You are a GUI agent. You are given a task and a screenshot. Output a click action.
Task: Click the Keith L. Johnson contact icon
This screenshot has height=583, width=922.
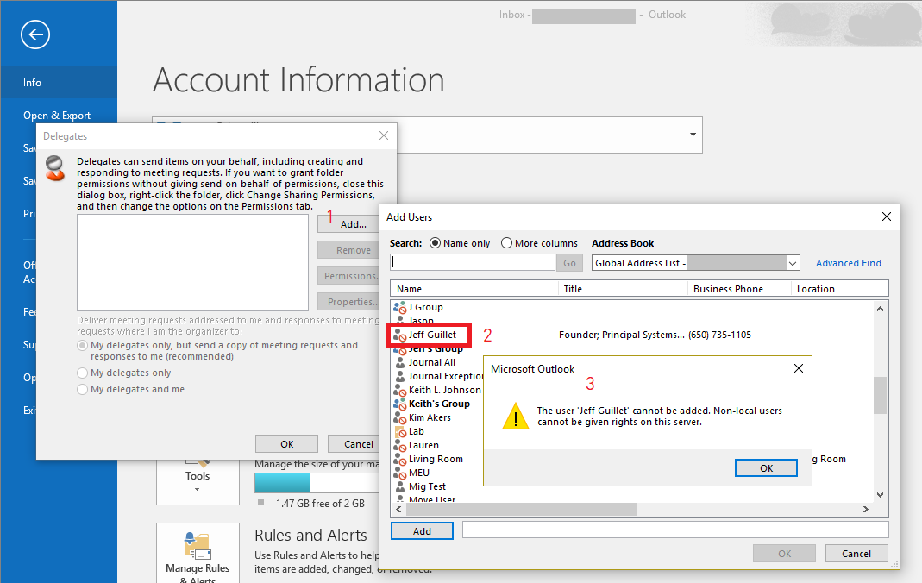(400, 390)
